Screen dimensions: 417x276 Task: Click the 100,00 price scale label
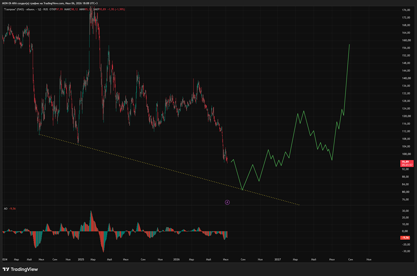406,154
